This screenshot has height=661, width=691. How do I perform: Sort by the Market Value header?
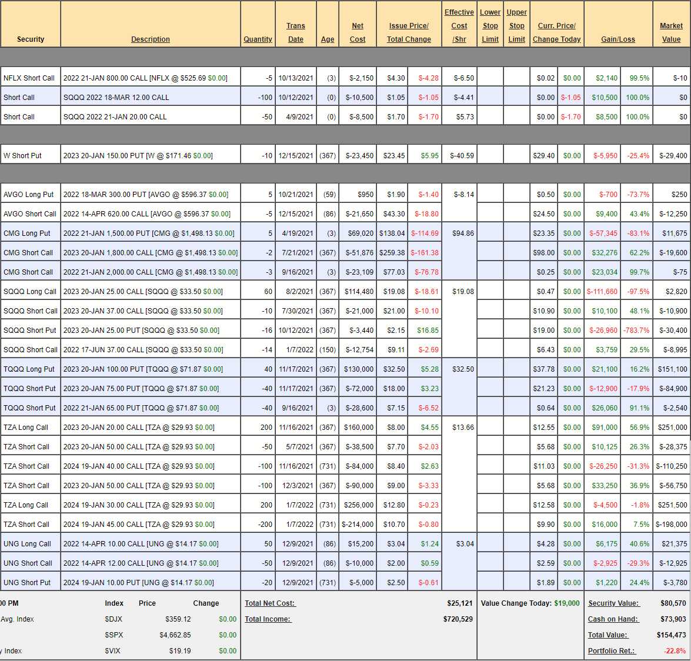671,32
